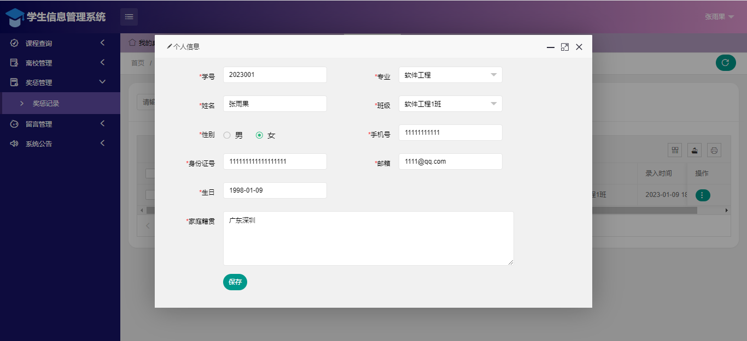The height and width of the screenshot is (341, 747).
Task: Click the scrollbar left arrow
Action: (142, 210)
